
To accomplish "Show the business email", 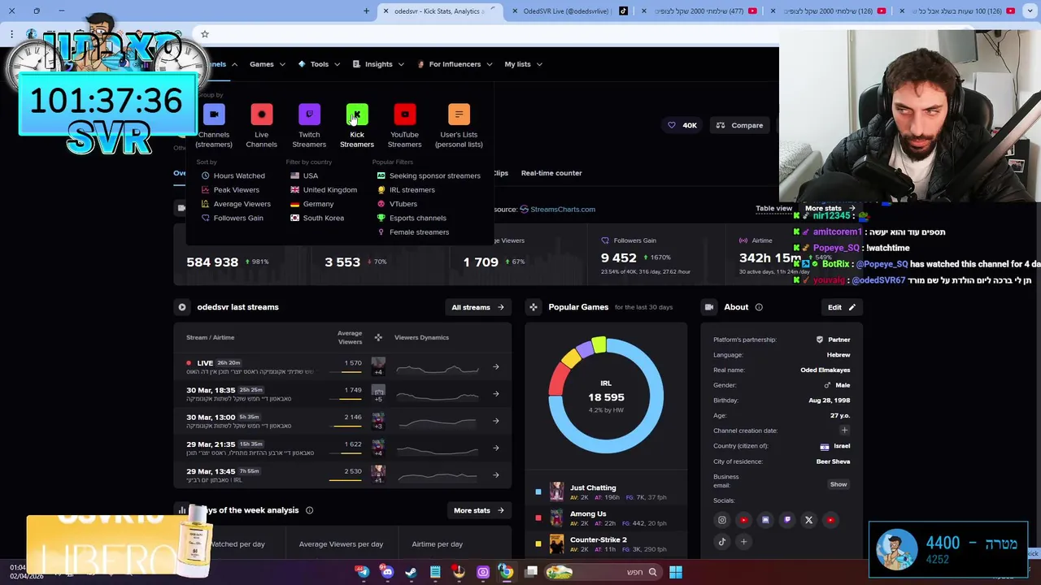I will [838, 484].
